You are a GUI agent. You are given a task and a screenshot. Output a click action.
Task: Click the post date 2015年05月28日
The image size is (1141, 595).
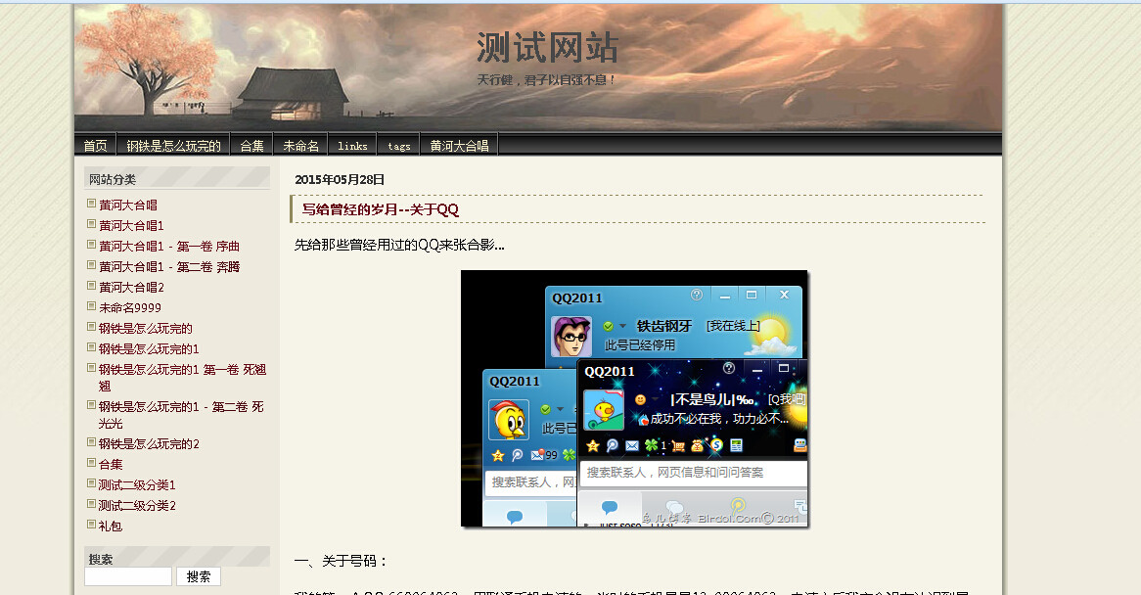340,180
